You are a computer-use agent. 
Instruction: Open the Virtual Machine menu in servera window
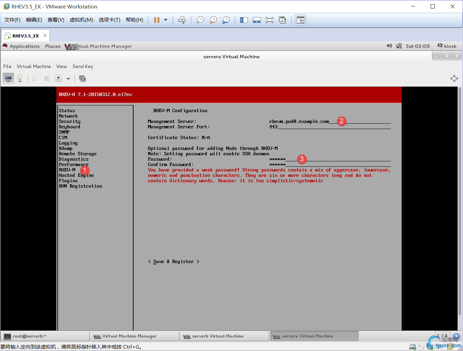(x=34, y=66)
